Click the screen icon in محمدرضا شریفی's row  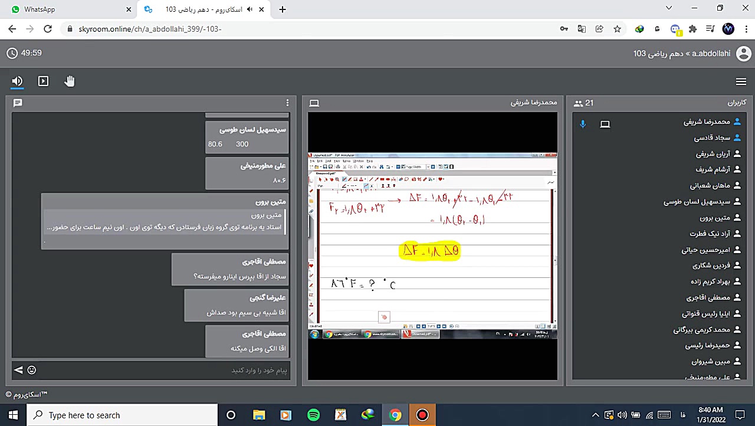[x=605, y=124]
